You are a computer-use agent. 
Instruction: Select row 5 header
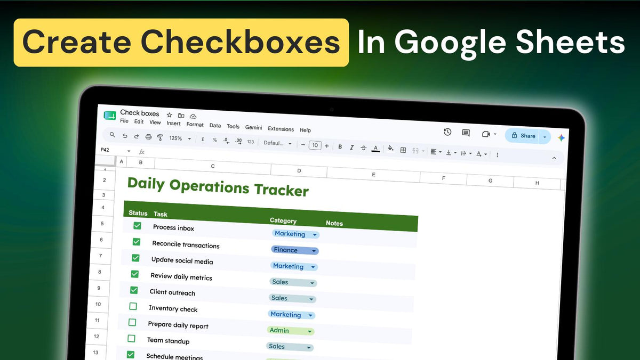pos(102,224)
